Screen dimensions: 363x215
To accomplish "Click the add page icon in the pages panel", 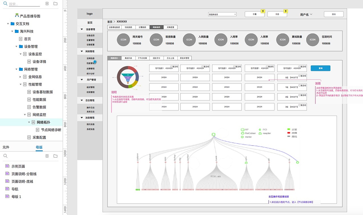I will pos(47,4).
